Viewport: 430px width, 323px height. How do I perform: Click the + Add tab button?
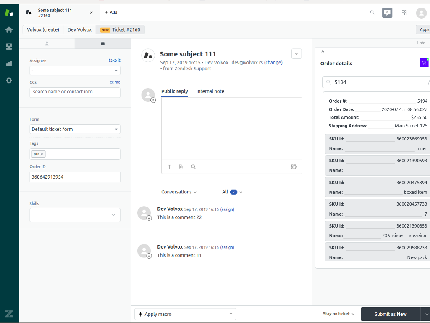111,12
